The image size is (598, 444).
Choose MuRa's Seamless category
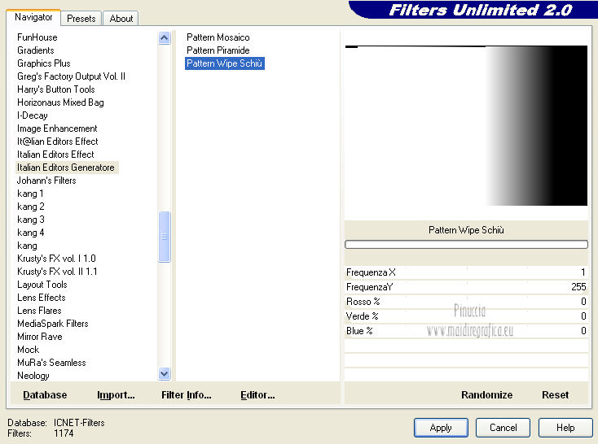51,362
